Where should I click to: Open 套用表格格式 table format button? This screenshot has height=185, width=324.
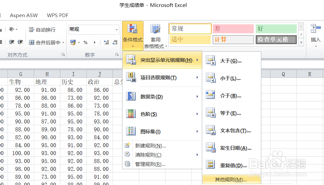(x=155, y=37)
